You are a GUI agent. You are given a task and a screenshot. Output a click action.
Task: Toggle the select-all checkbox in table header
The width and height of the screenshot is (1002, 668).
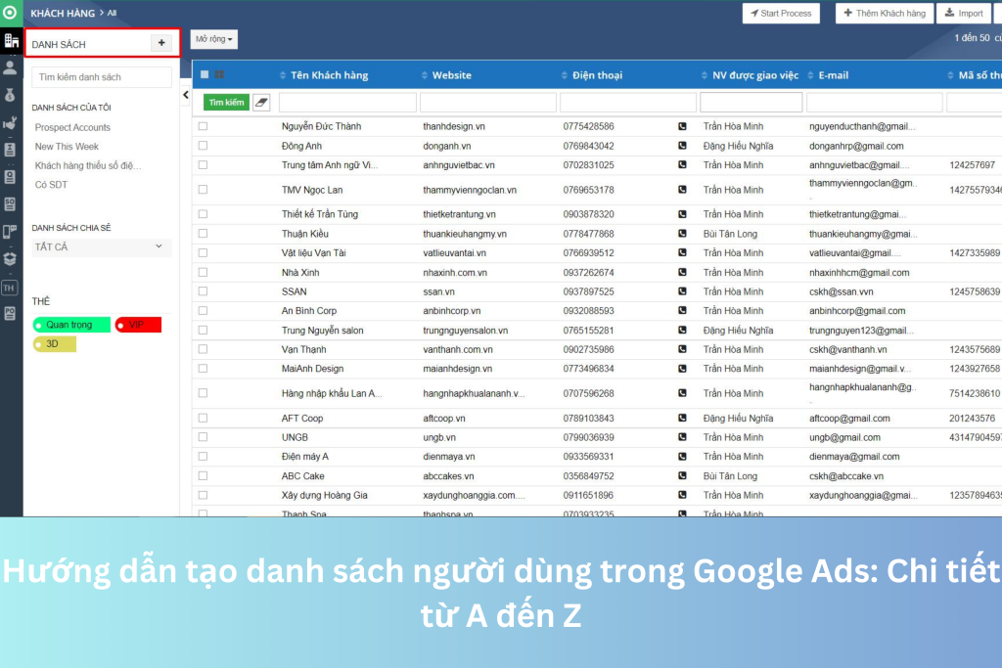click(x=205, y=74)
